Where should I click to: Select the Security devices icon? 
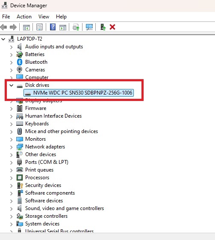[20, 185]
